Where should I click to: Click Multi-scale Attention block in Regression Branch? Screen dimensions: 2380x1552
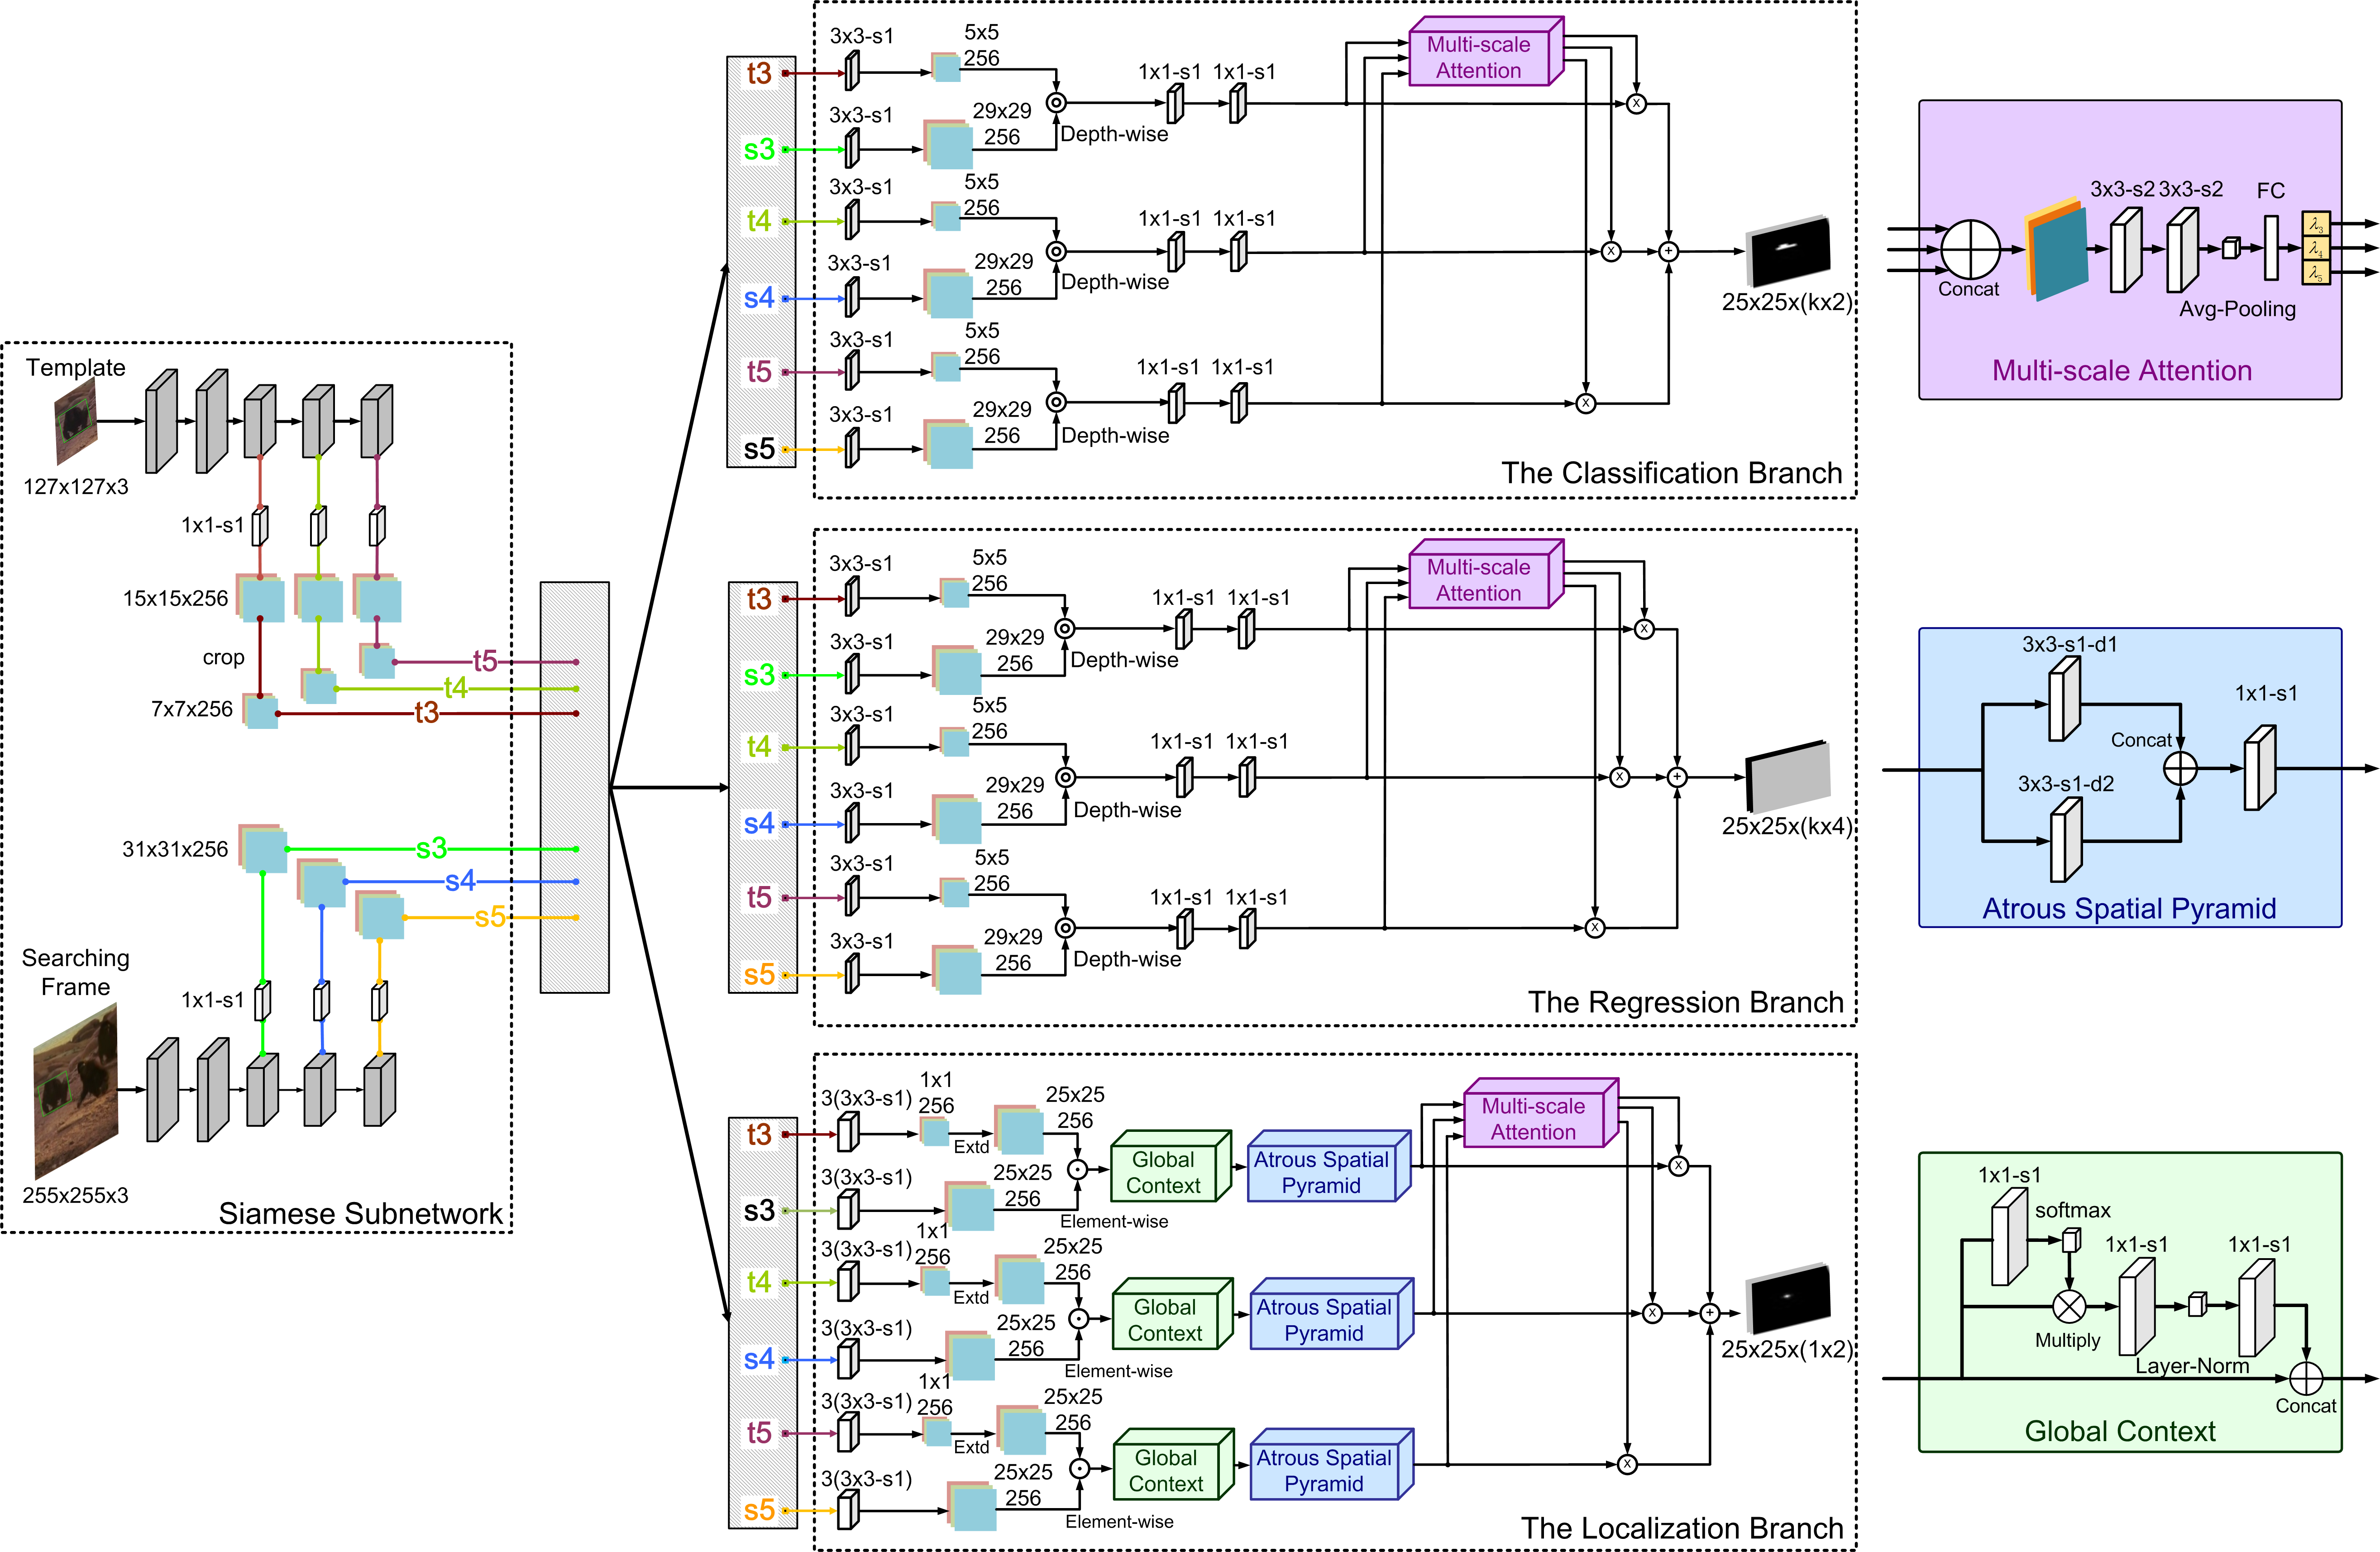point(1479,580)
